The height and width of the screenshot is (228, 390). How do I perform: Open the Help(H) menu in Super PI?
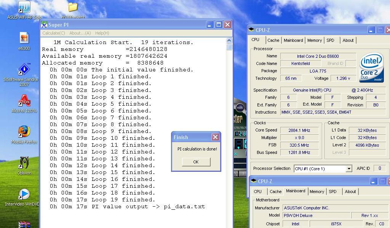coord(102,33)
